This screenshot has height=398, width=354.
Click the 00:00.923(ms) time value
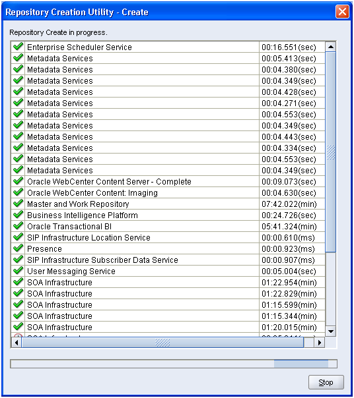tap(288, 249)
